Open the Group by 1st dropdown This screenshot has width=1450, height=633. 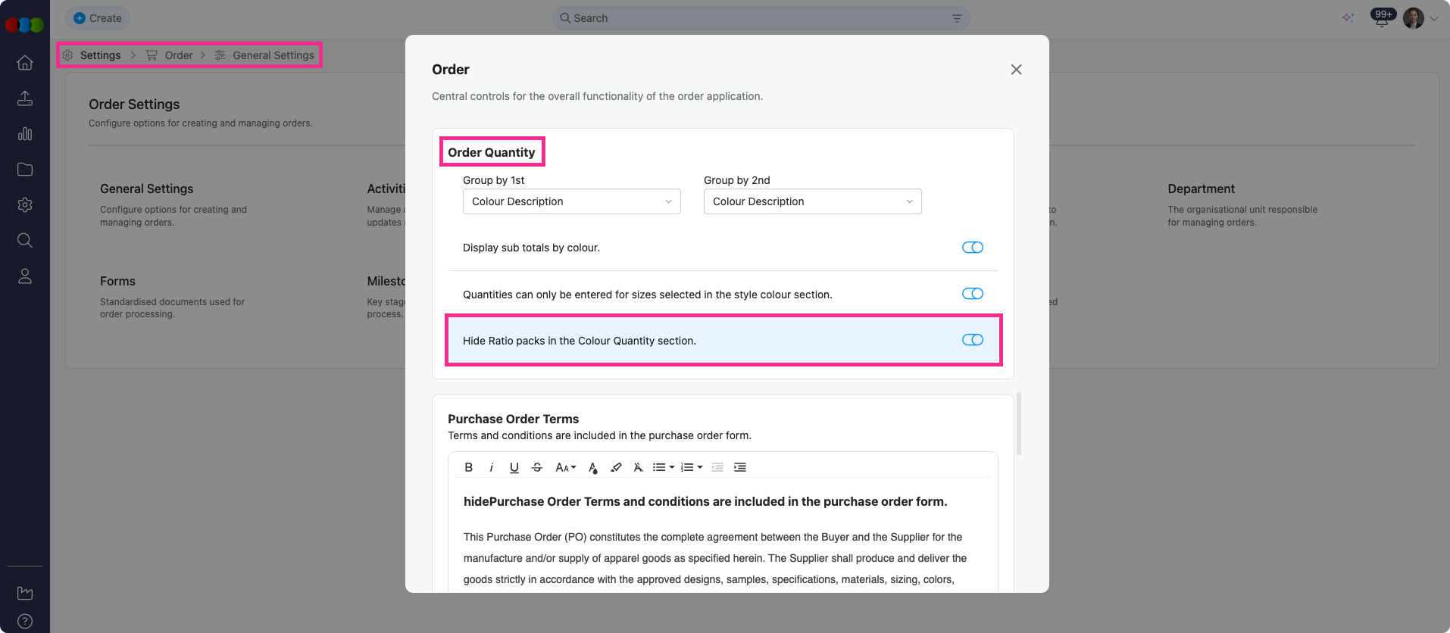[571, 201]
